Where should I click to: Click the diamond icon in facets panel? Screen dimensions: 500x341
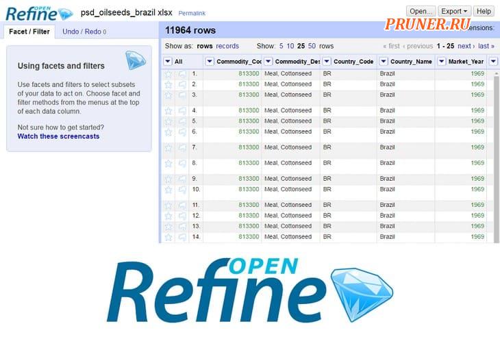(136, 61)
